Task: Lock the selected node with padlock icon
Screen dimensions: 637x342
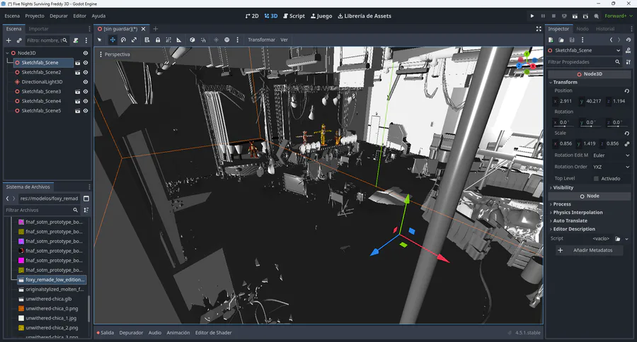Action: 158,40
